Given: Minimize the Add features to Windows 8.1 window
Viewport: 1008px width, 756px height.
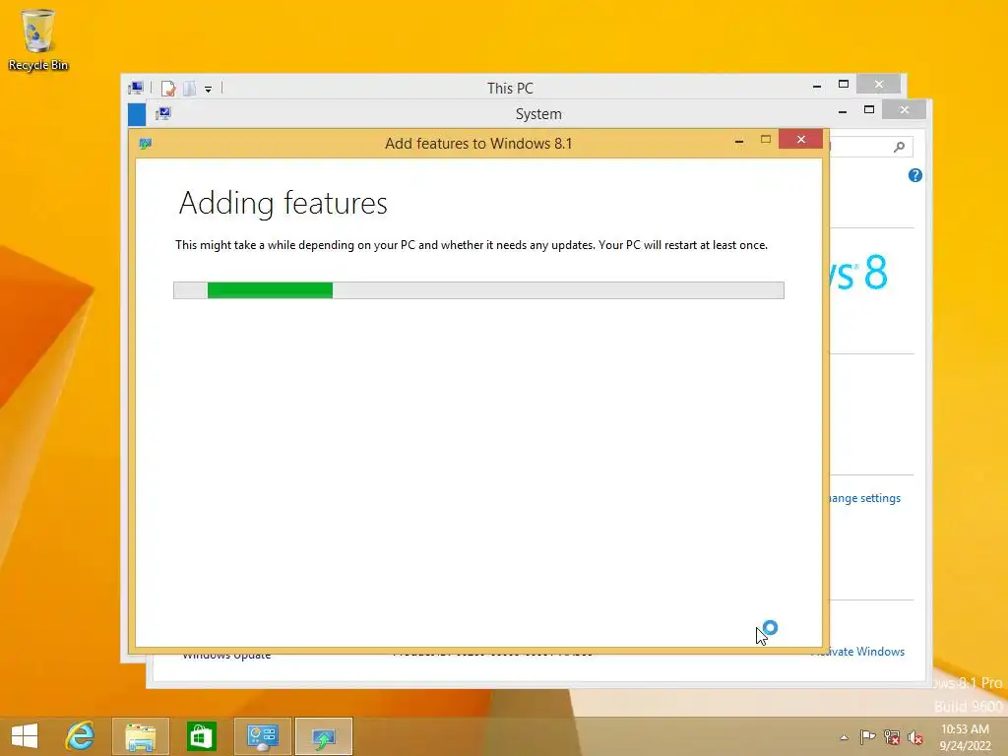Looking at the screenshot, I should 739,140.
